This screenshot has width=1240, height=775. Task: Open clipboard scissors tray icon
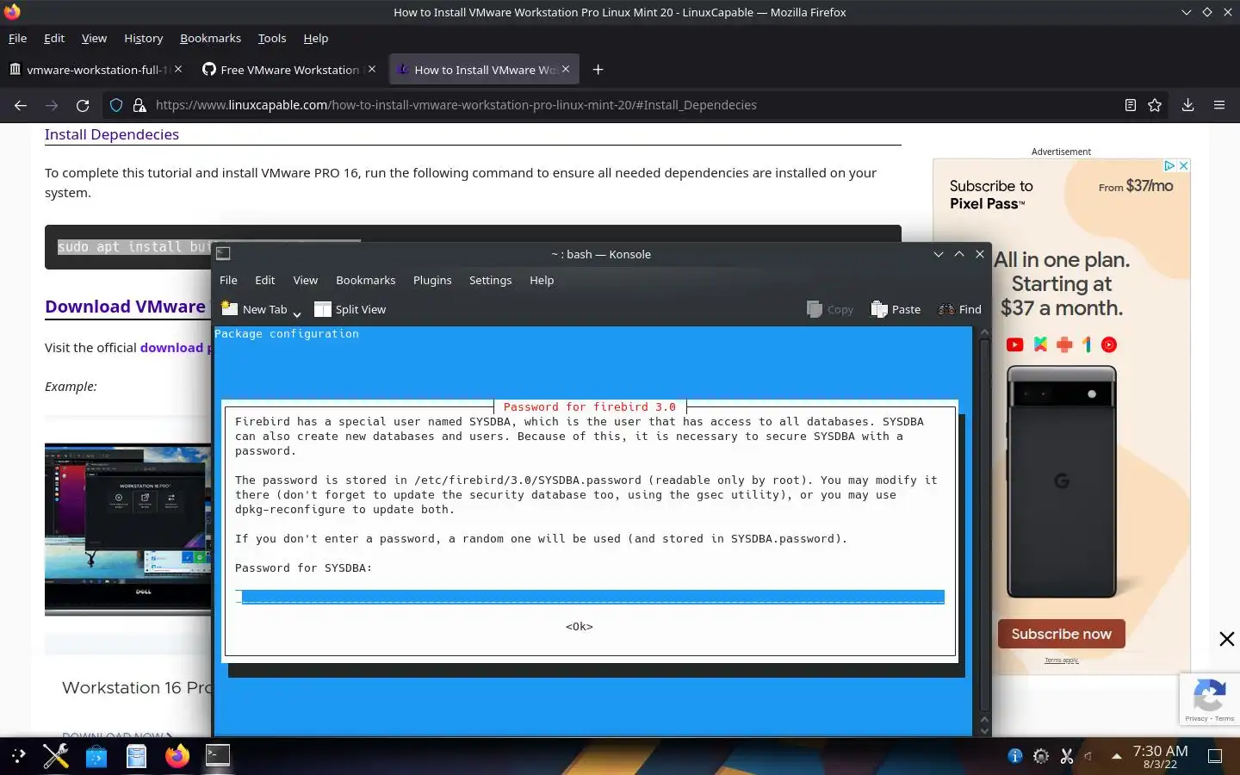1067,756
